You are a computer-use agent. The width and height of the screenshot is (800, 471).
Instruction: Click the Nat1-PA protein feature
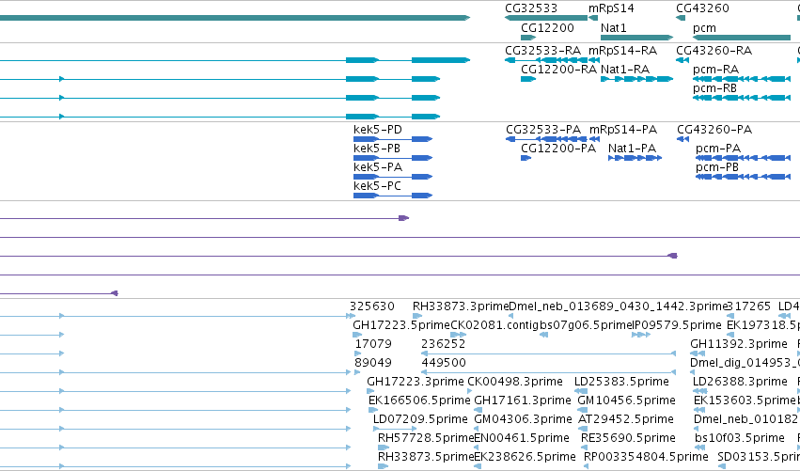pos(635,158)
